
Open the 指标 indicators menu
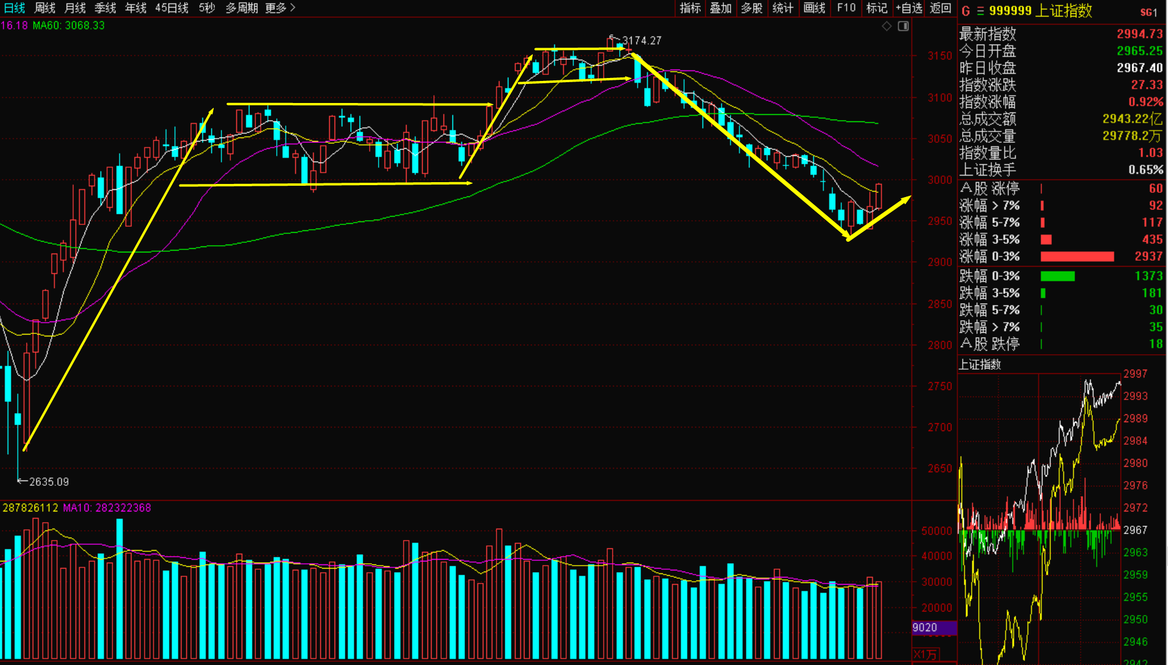click(x=690, y=8)
